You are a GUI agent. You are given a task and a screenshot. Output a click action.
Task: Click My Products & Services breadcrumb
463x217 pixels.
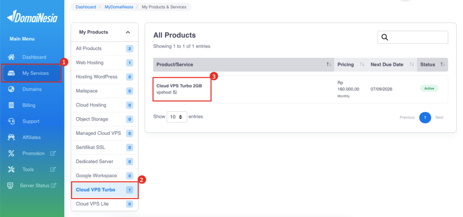click(164, 7)
